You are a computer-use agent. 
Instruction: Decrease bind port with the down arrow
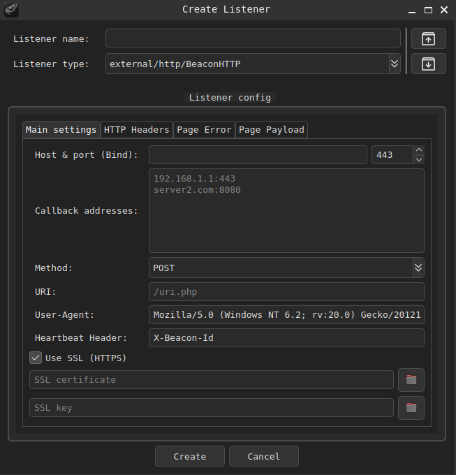coord(418,159)
